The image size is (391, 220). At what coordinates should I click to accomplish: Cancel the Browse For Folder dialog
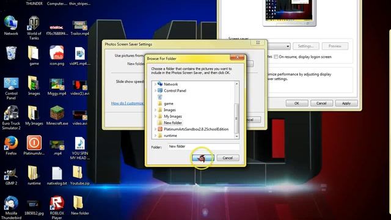[x=228, y=158]
